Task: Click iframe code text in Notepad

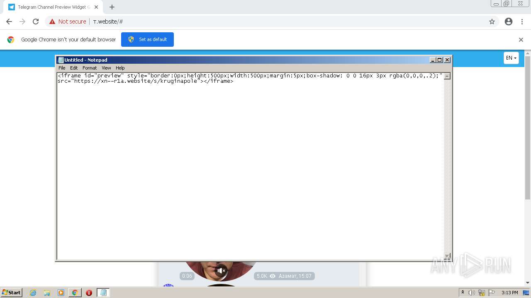Action: click(x=250, y=78)
